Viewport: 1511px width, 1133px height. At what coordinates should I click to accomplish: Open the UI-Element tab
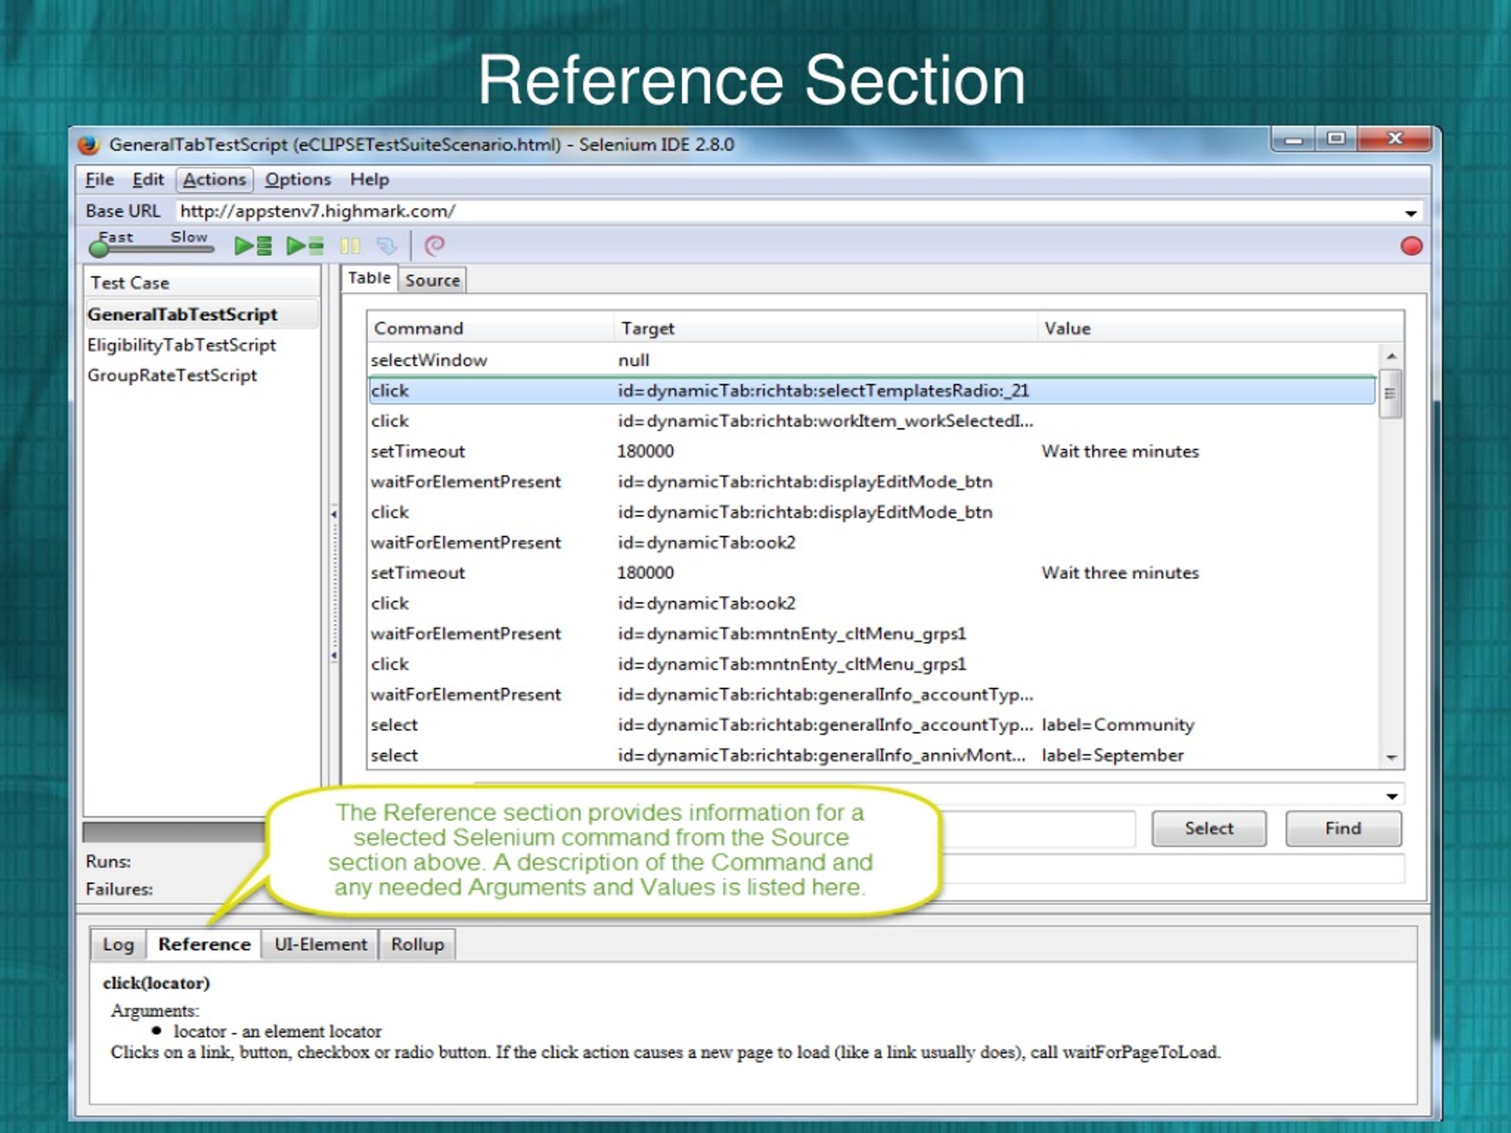[320, 945]
